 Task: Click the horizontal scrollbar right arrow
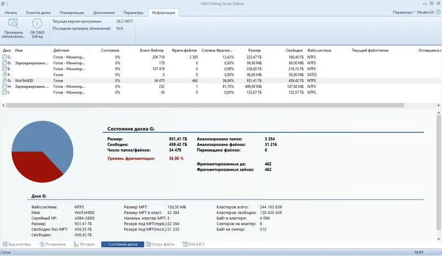438,105
